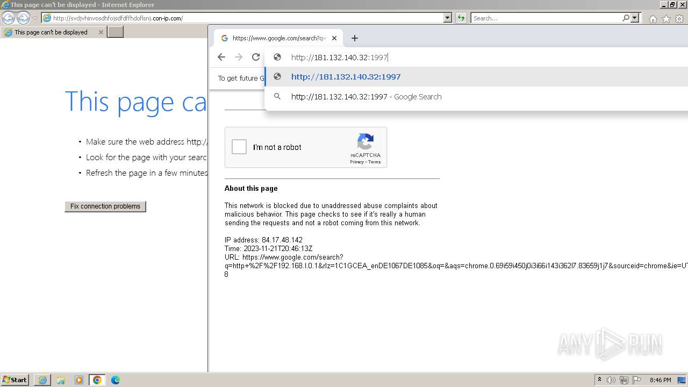
Task: Open Windows Start button
Action: (x=15, y=380)
